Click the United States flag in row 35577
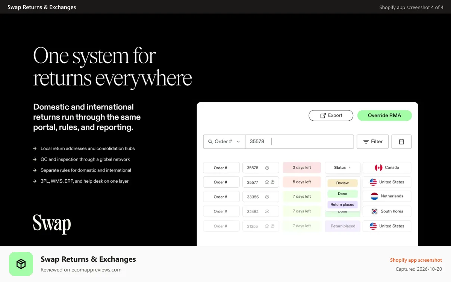This screenshot has height=282, width=451. pyautogui.click(x=373, y=182)
